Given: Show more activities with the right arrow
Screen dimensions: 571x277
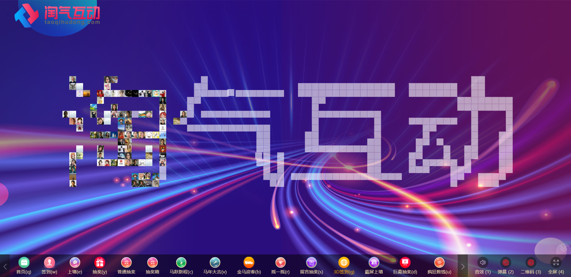Looking at the screenshot, I should pyautogui.click(x=463, y=266).
